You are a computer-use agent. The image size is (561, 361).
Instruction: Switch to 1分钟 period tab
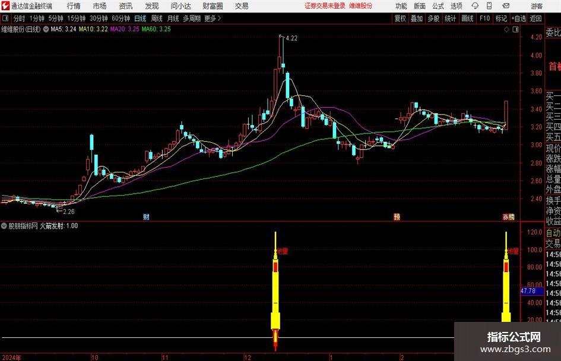[37, 18]
